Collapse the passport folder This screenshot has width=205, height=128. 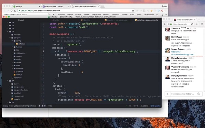pyautogui.click(x=10, y=38)
